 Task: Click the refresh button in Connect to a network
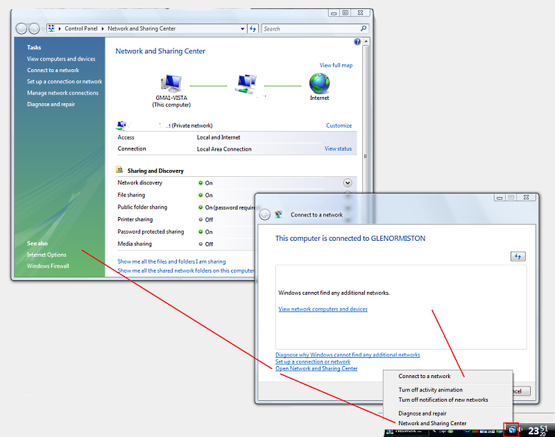tap(518, 256)
